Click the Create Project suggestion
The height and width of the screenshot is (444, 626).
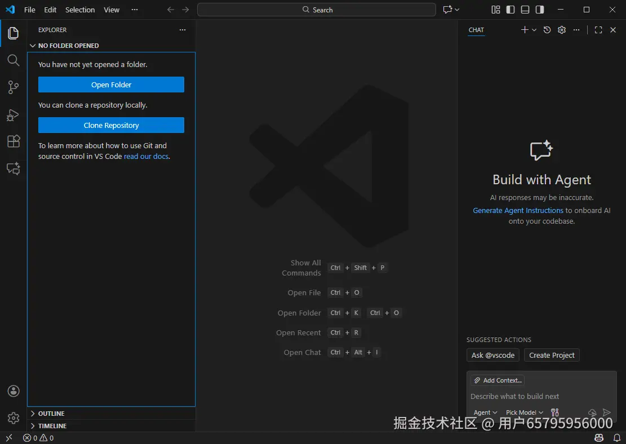pyautogui.click(x=552, y=355)
